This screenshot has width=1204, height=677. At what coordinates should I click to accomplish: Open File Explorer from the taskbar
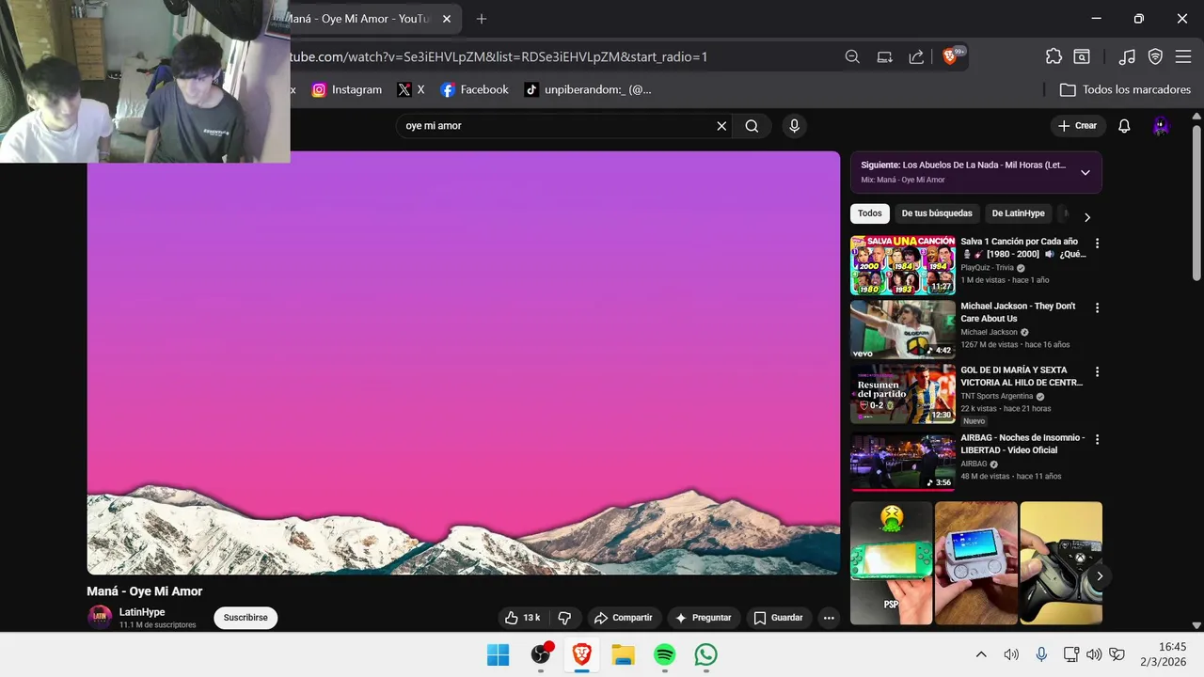point(623,654)
